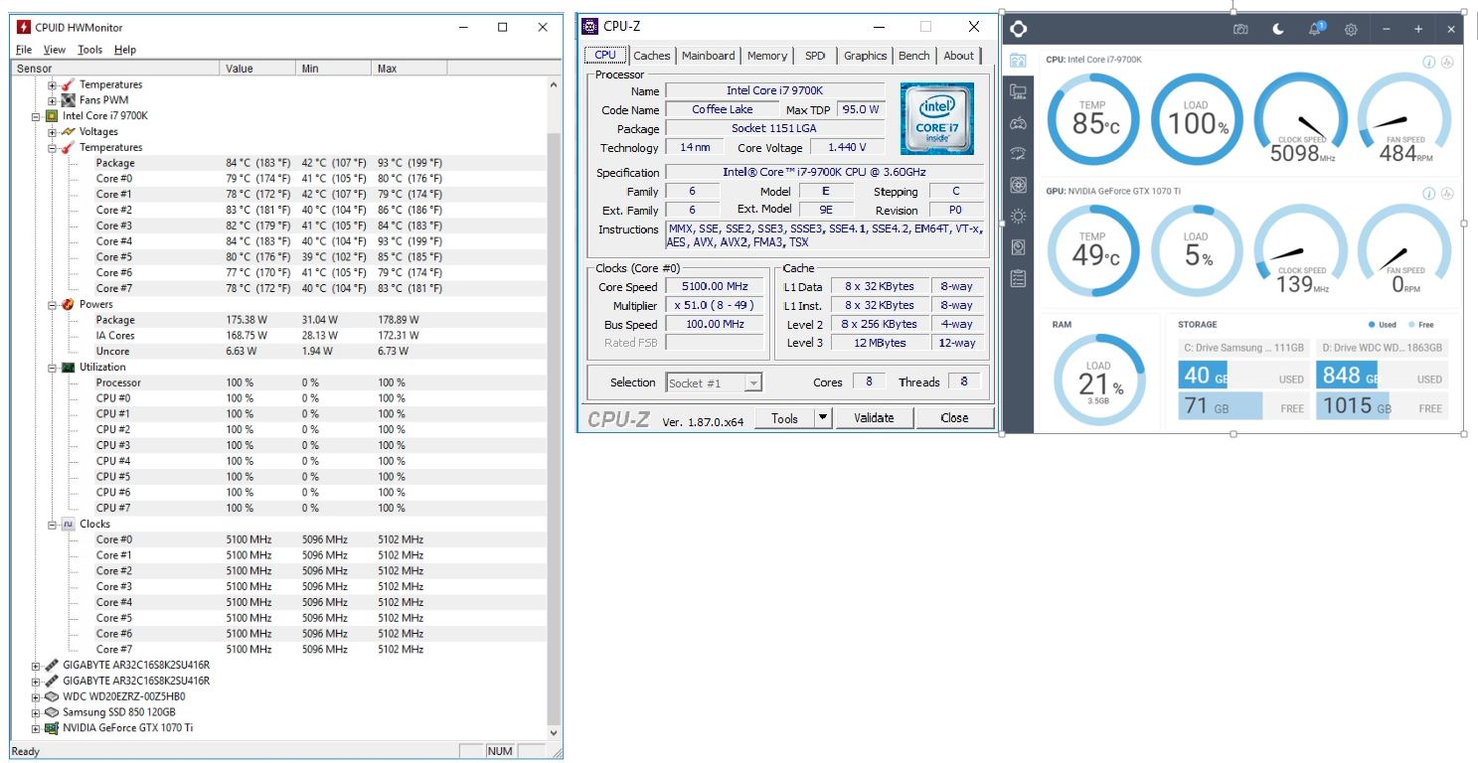Switch to the Memory tab
This screenshot has height=763, width=1478.
tap(767, 56)
